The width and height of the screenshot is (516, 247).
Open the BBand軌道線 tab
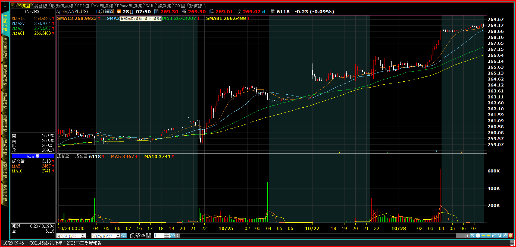coord(129,6)
